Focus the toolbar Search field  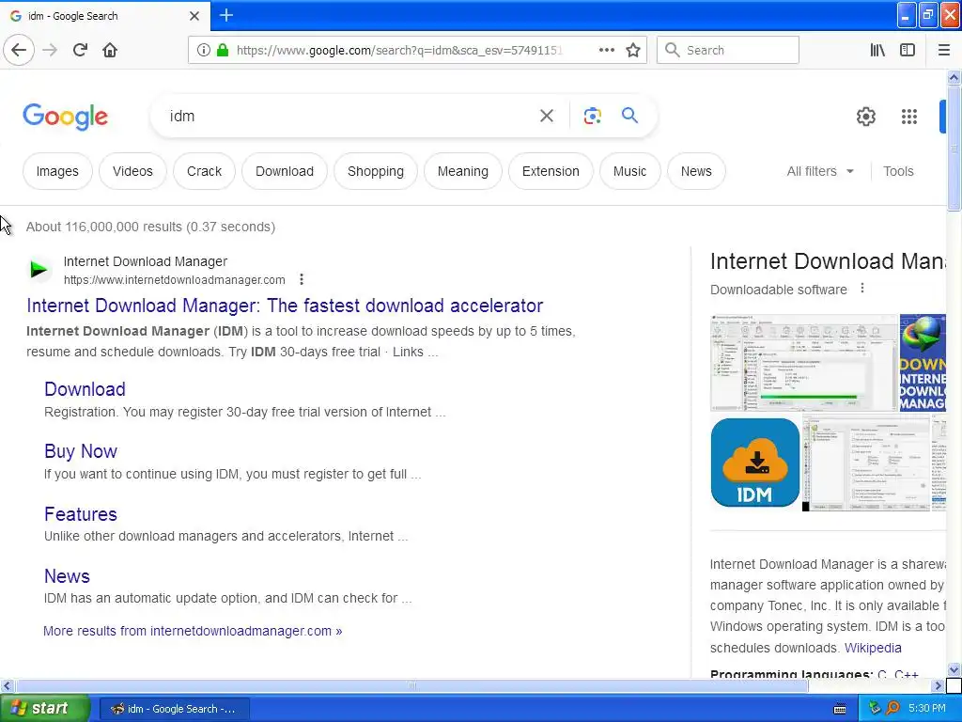728,51
